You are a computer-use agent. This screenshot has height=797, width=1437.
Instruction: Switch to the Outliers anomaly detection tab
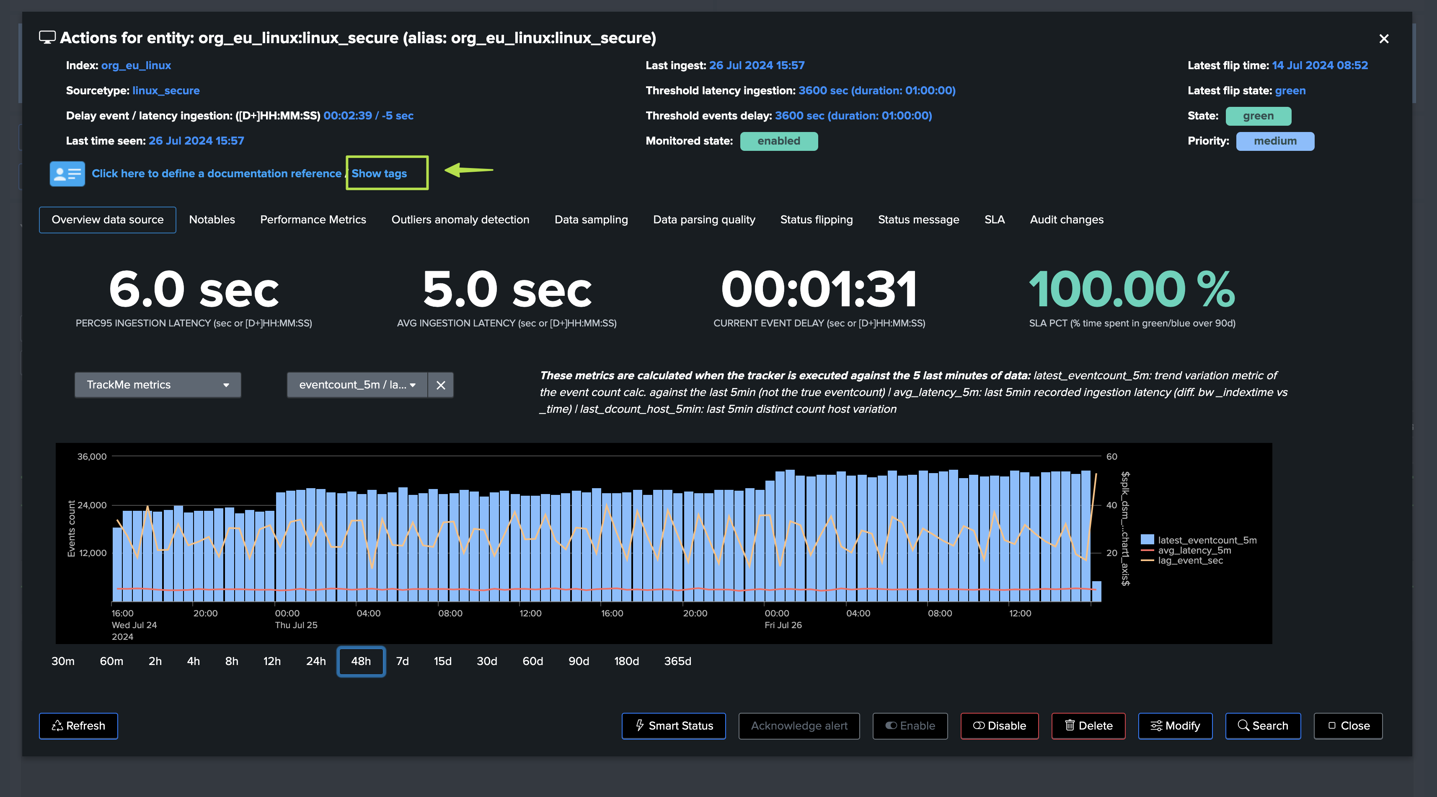pyautogui.click(x=460, y=219)
